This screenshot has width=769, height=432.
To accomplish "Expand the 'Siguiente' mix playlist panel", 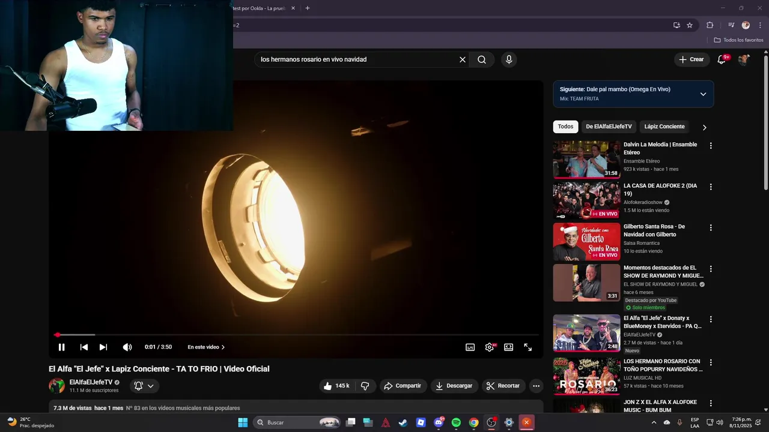I will coord(703,94).
